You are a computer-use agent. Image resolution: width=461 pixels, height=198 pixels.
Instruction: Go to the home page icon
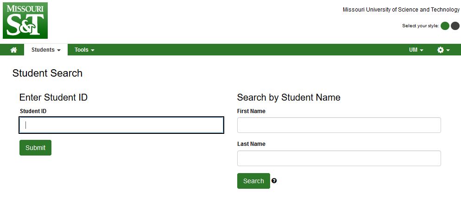coord(13,50)
